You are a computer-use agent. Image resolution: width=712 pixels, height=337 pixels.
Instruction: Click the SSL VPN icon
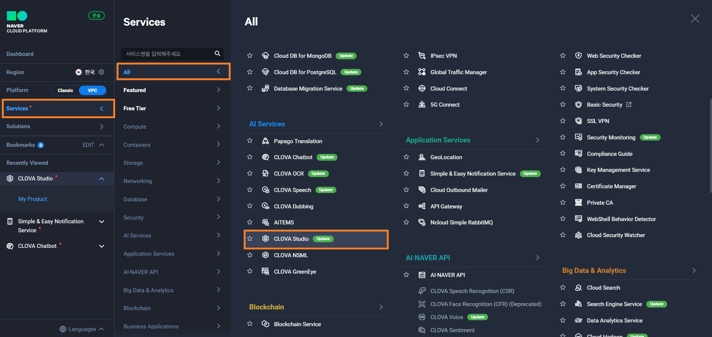579,121
